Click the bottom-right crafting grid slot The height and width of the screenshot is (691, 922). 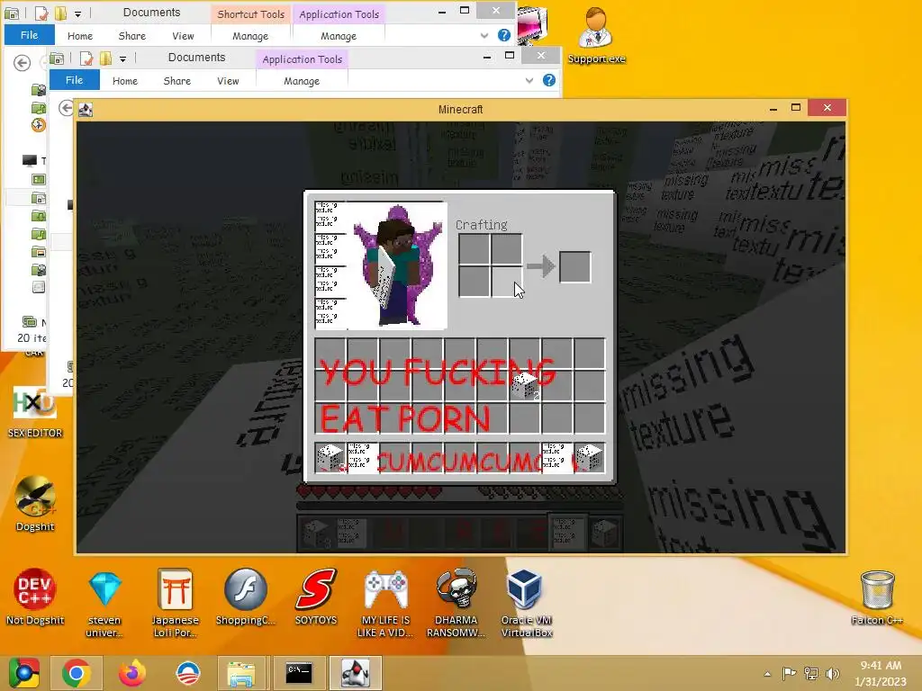506,282
